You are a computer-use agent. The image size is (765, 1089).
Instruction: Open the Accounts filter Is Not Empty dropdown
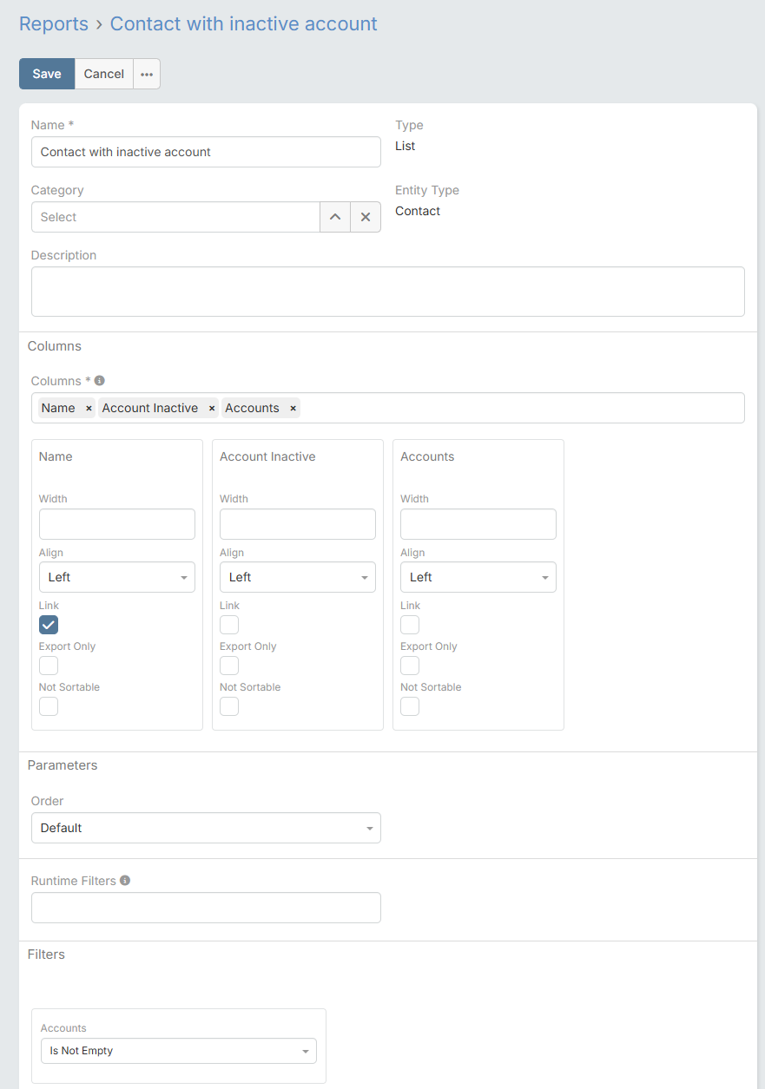(x=179, y=1051)
